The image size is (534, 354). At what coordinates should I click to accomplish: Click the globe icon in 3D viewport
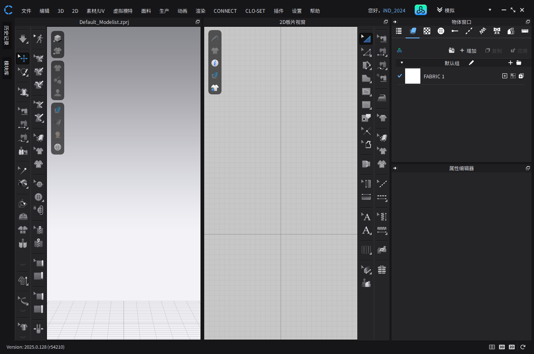58,147
